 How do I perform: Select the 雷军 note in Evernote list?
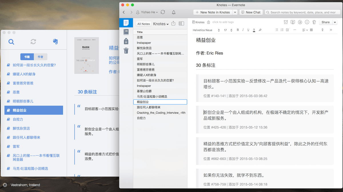[160, 59]
